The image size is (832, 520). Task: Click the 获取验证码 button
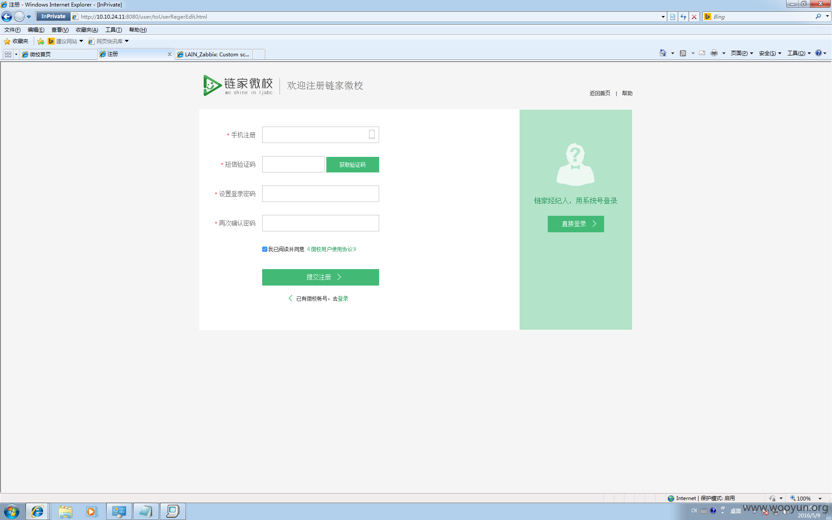pyautogui.click(x=353, y=165)
